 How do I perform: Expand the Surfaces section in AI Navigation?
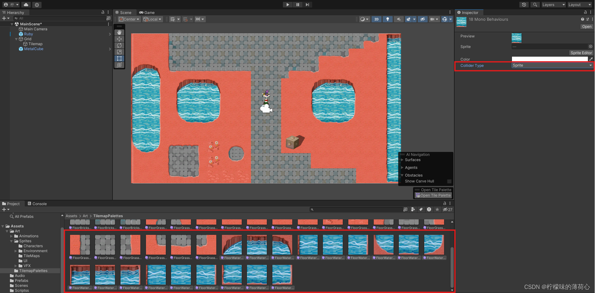pyautogui.click(x=402, y=160)
